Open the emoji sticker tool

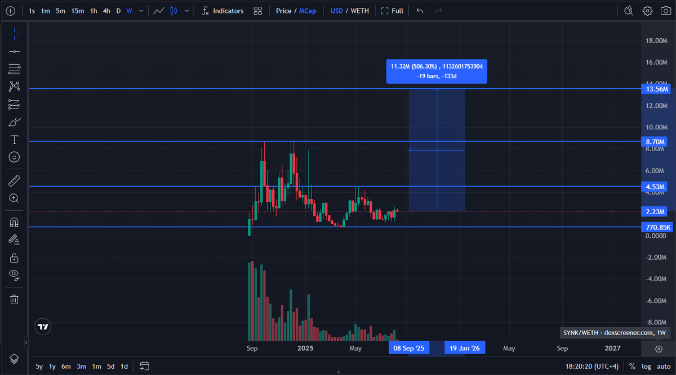(14, 157)
